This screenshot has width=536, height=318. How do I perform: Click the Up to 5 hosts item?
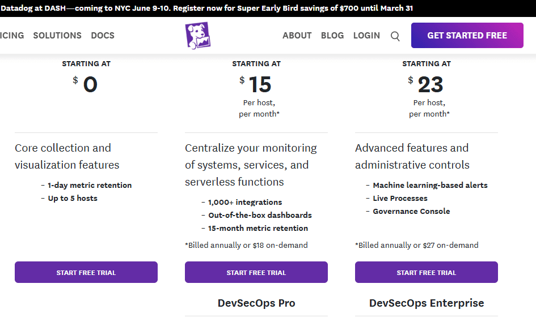[x=73, y=198]
